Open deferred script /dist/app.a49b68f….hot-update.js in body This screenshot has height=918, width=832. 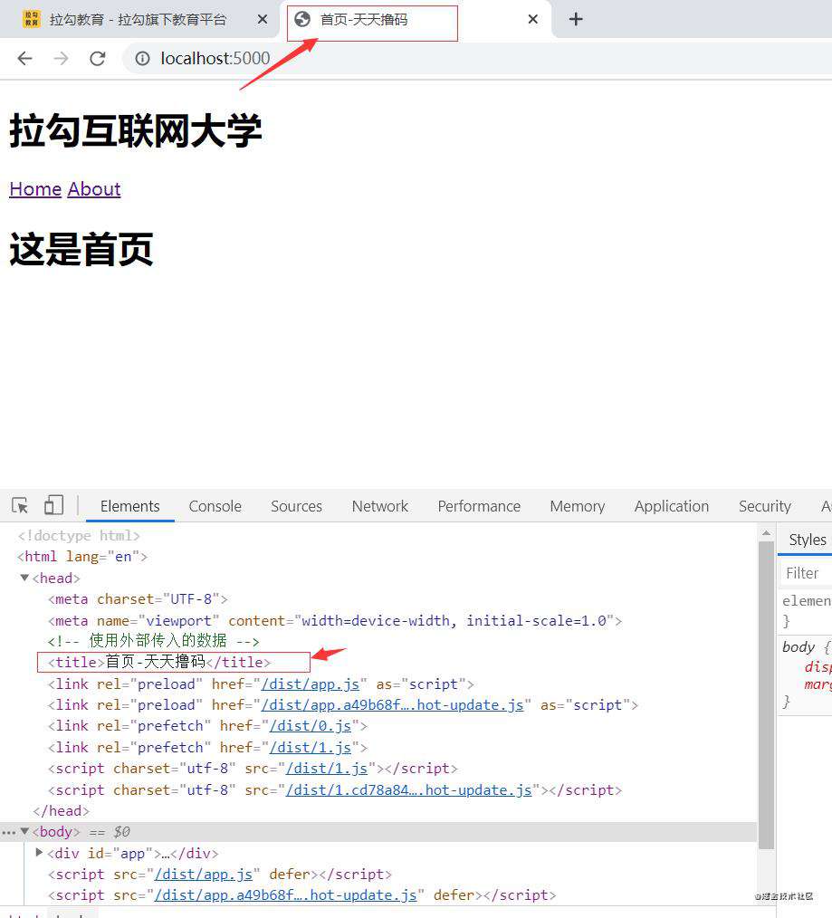(285, 895)
